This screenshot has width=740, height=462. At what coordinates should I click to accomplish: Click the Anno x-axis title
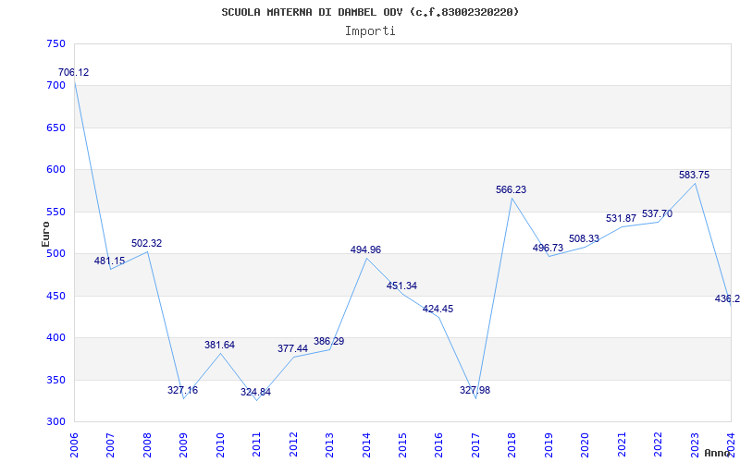click(718, 453)
